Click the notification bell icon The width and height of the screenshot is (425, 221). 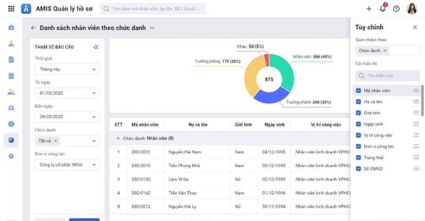point(382,8)
